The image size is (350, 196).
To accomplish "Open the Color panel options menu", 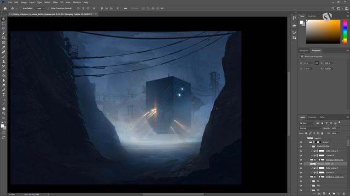I will [x=348, y=16].
